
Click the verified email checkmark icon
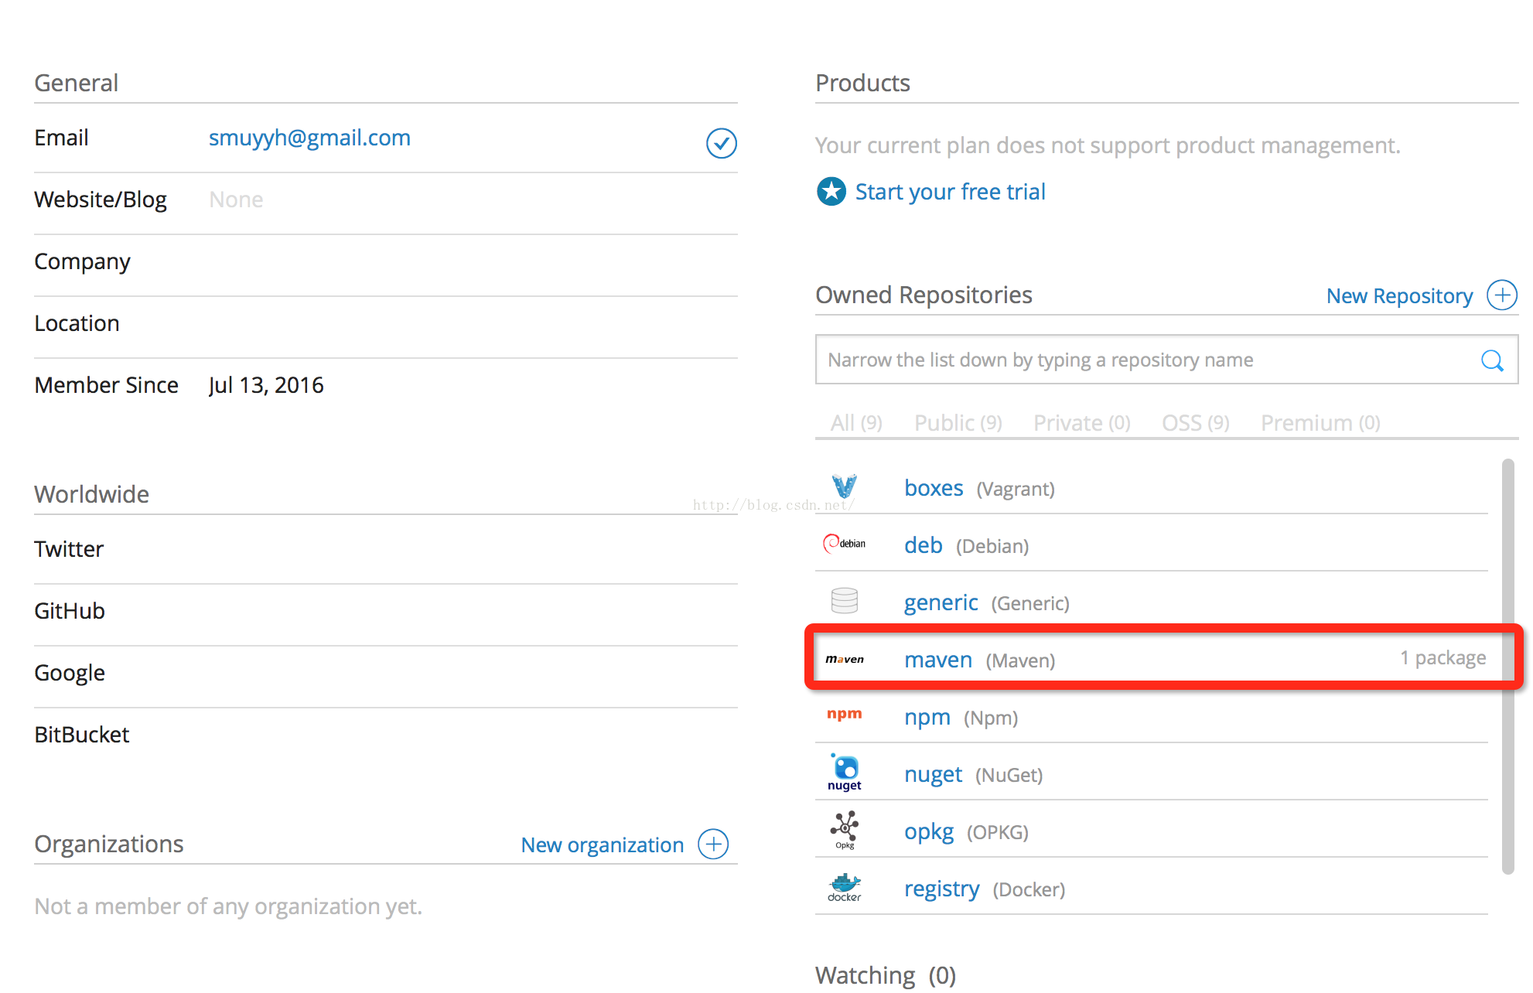[x=721, y=143]
